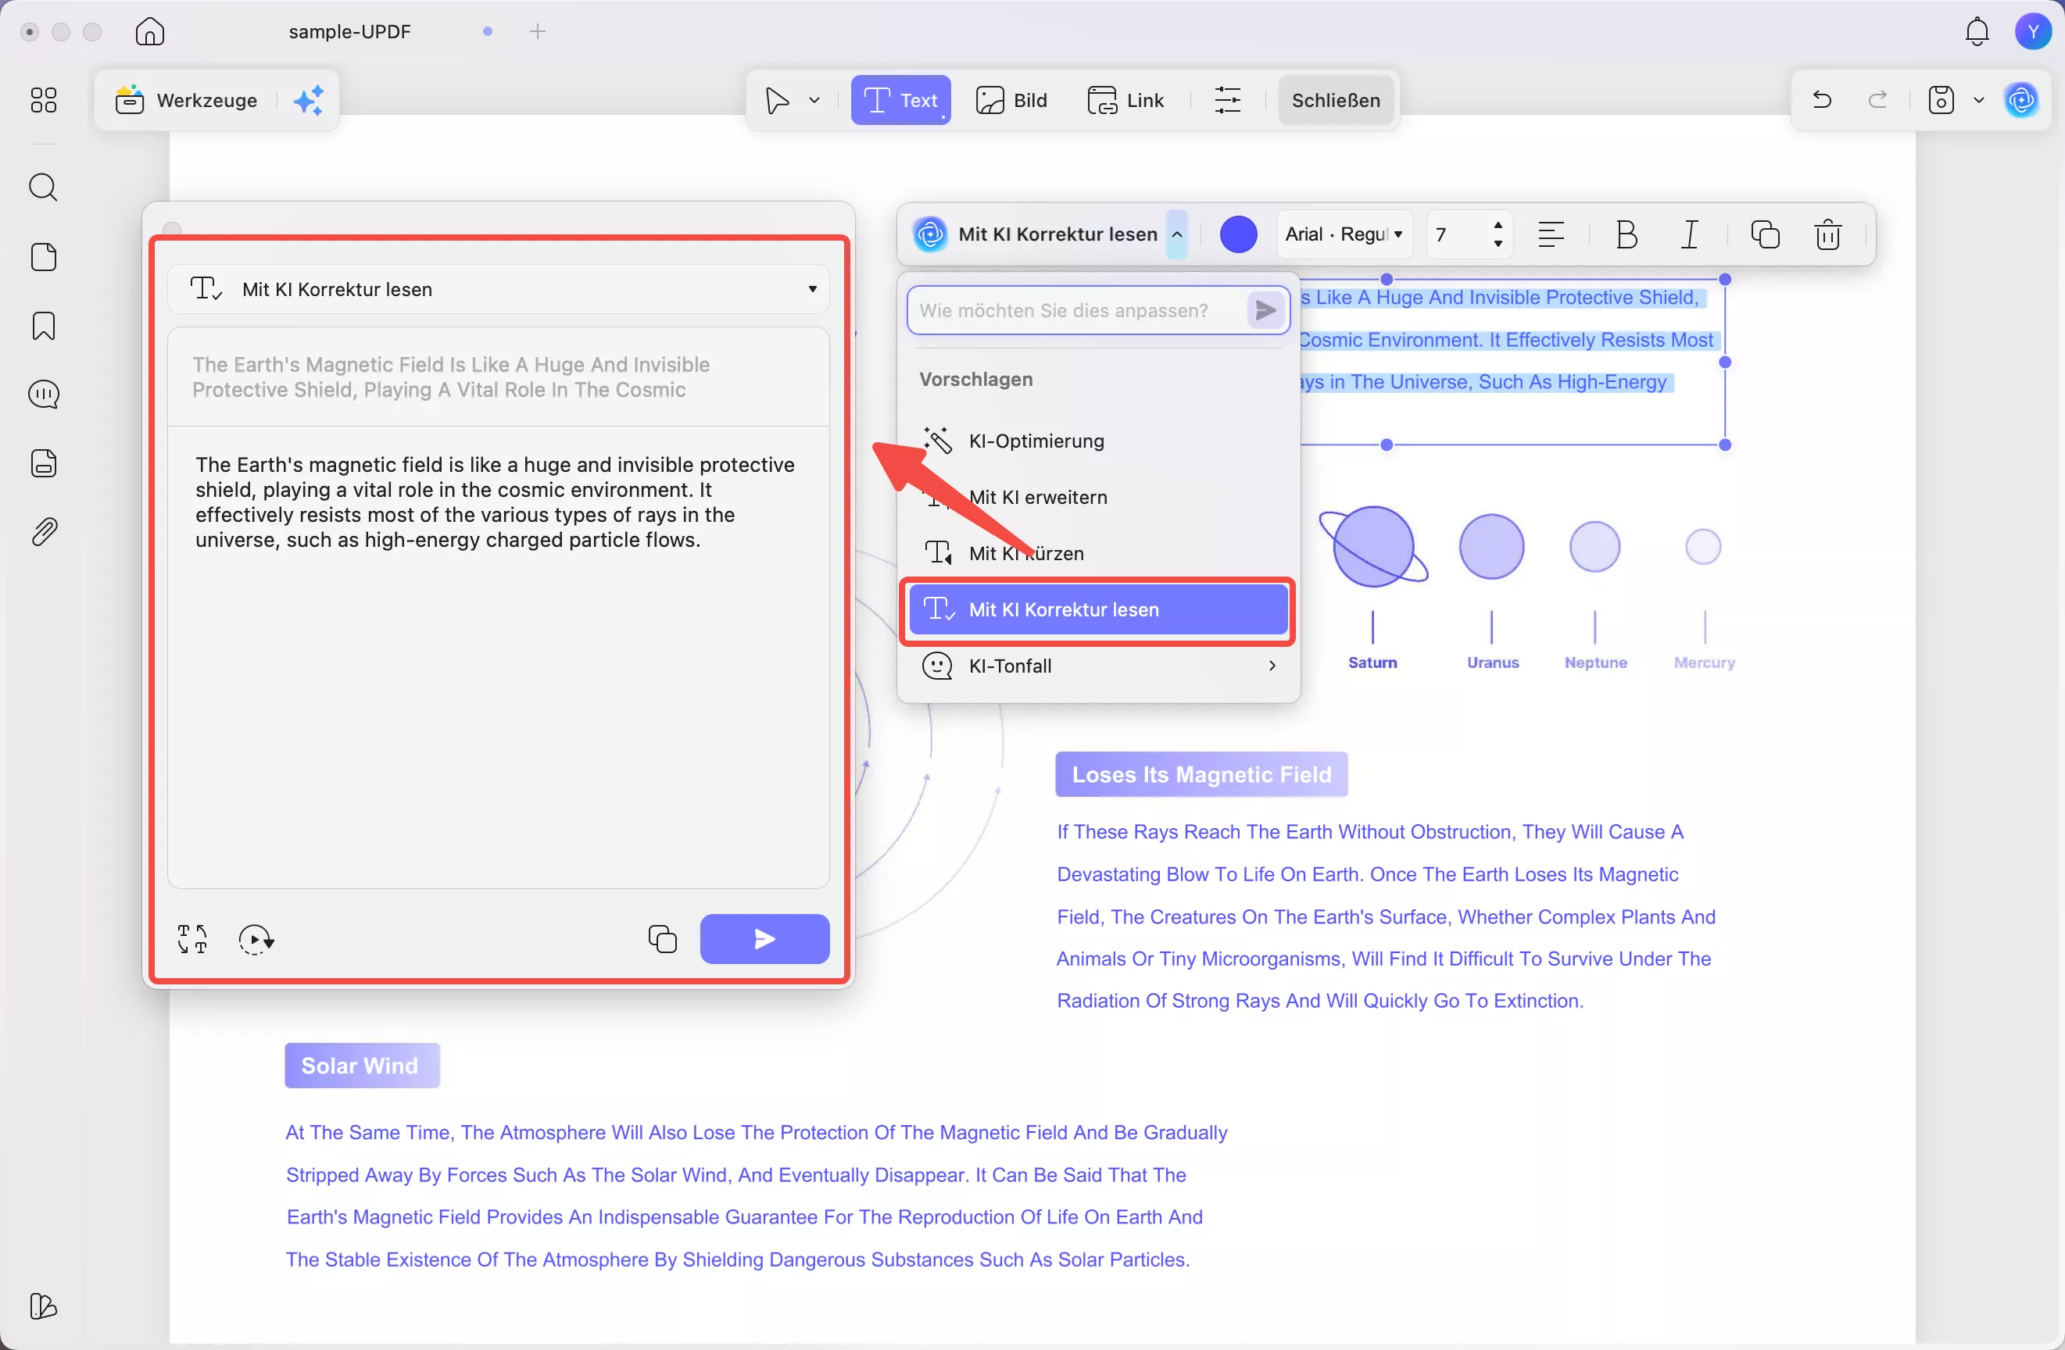The image size is (2065, 1350).
Task: Click the regenerate icon in AI panel
Action: point(256,939)
